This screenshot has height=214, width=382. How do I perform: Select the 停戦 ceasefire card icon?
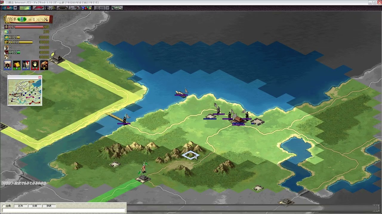click(x=7, y=65)
